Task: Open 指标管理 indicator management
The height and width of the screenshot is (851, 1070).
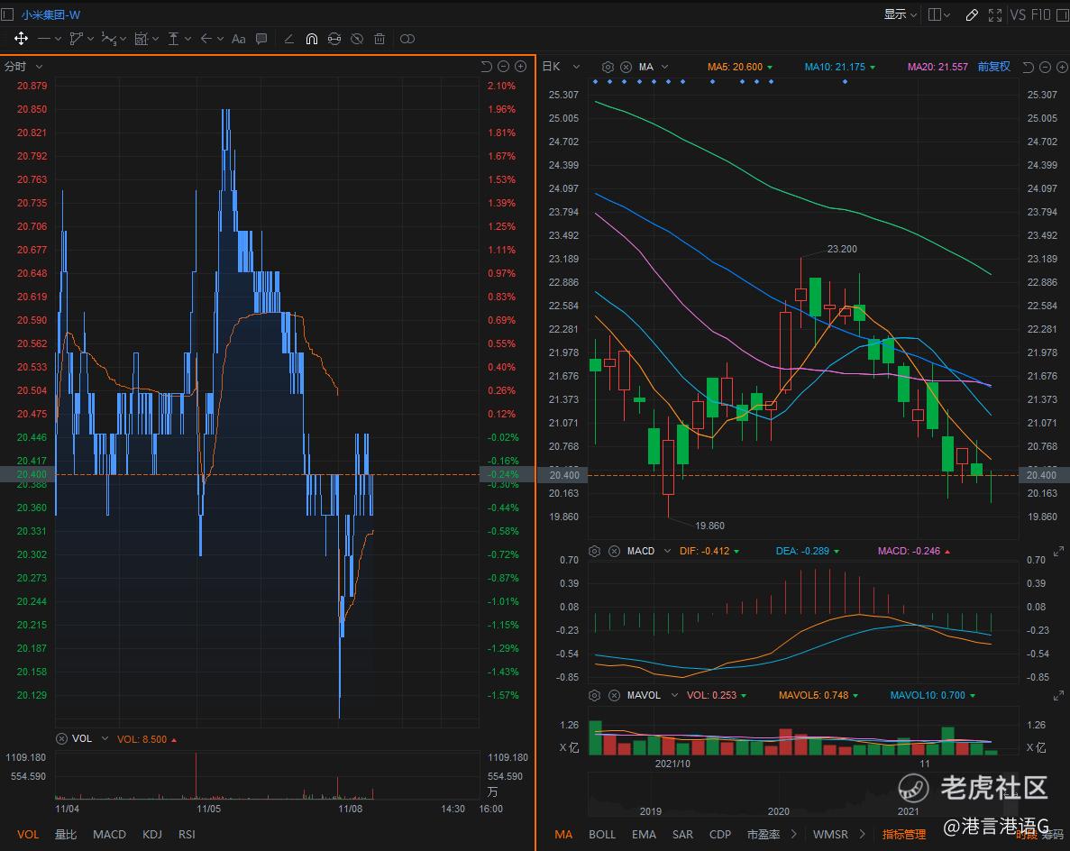Action: click(904, 834)
